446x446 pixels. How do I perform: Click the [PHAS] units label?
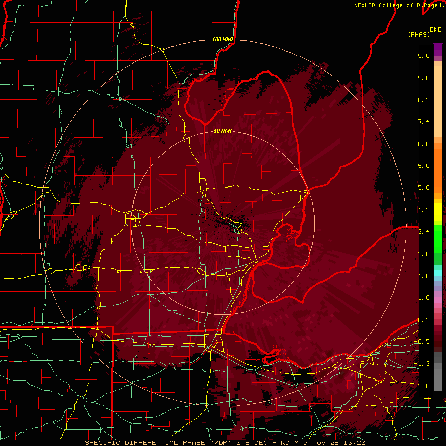[x=419, y=35]
